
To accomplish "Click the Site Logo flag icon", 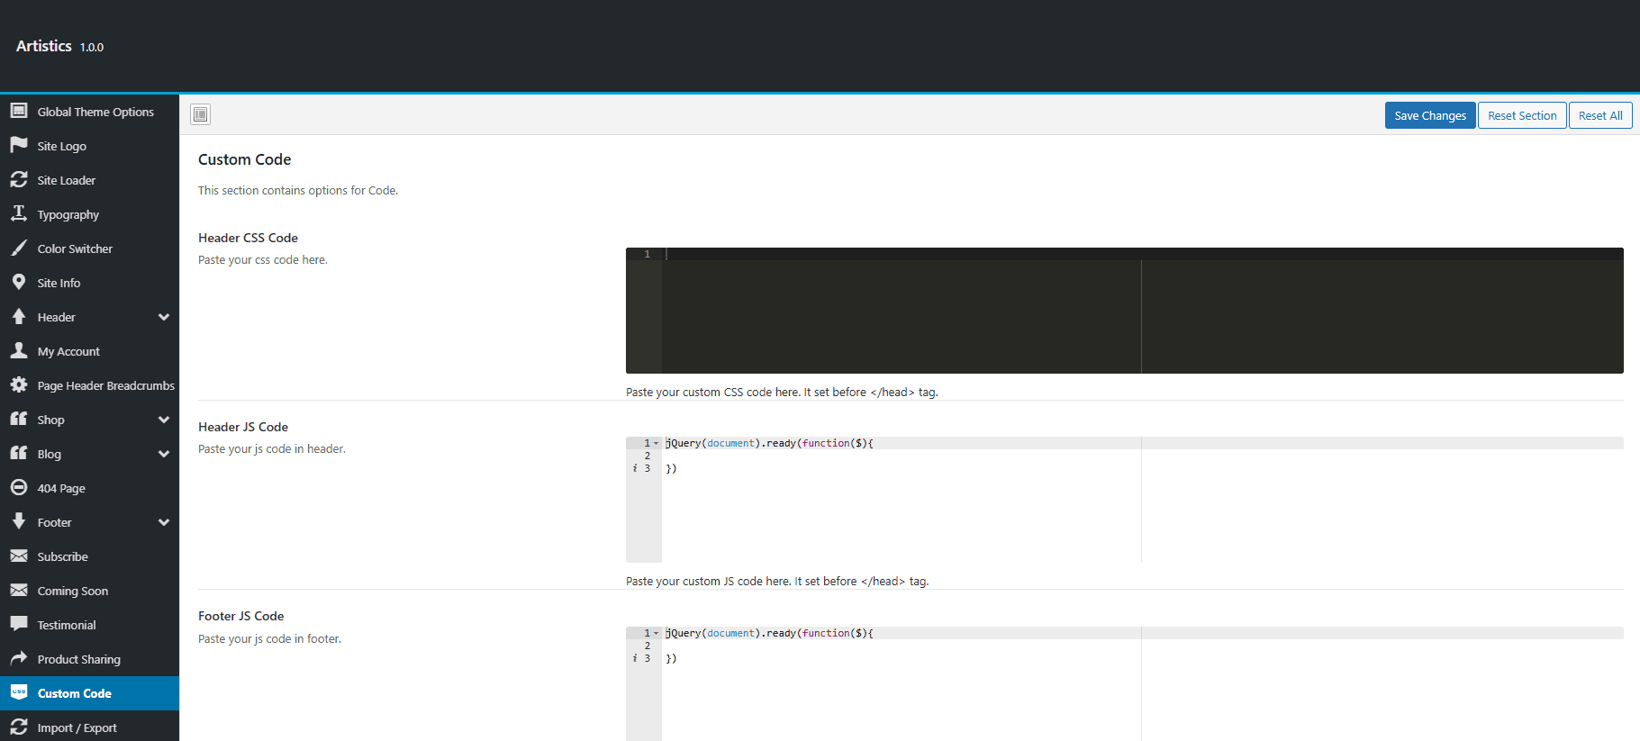I will coord(19,145).
